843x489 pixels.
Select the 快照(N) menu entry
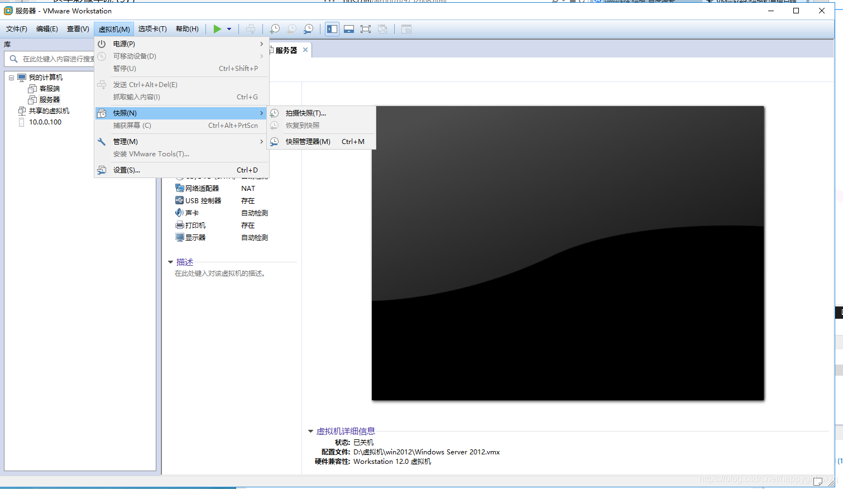coord(182,113)
